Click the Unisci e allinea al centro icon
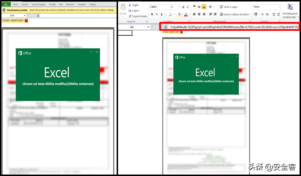Viewport: 301px width, 176px height. [x=221, y=14]
